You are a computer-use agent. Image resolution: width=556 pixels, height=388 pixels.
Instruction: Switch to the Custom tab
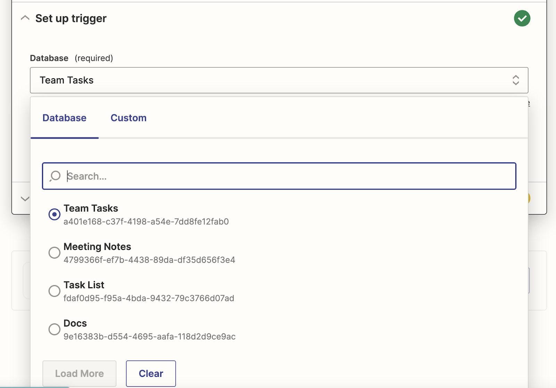(129, 118)
